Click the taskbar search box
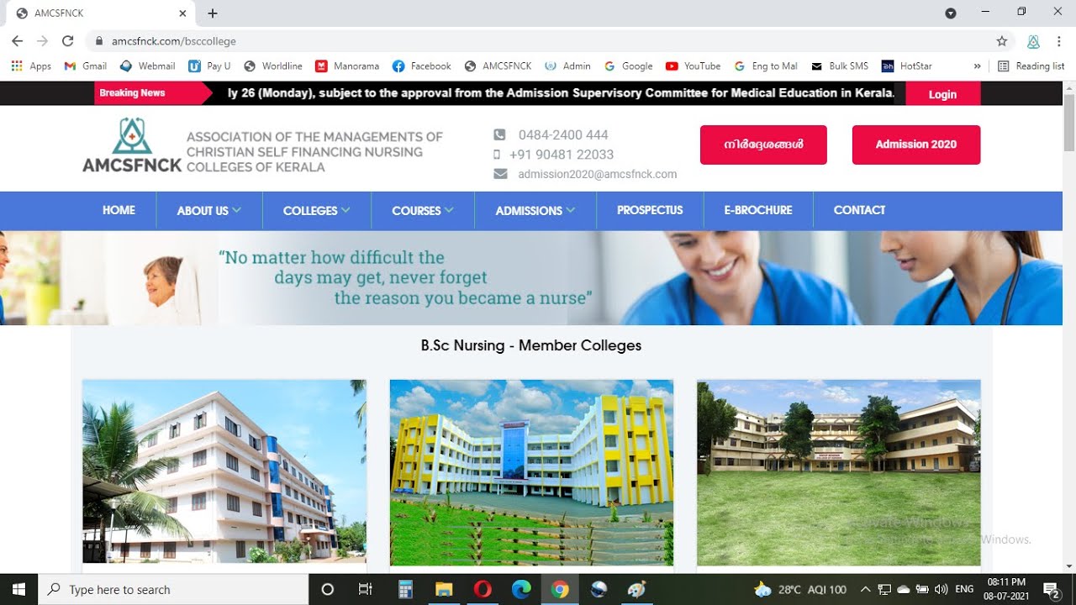 pos(174,589)
